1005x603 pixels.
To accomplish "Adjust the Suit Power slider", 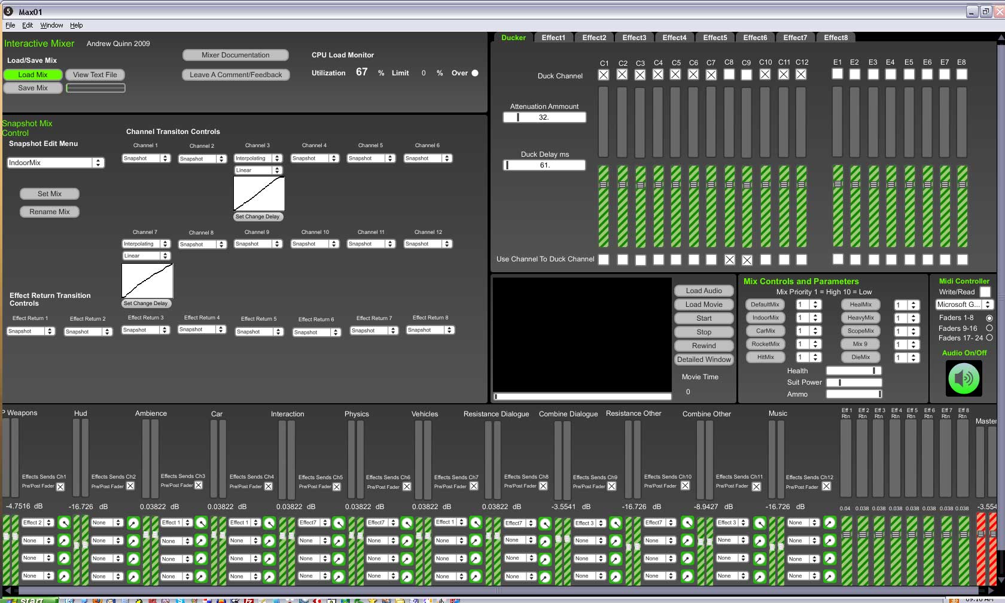I will (854, 382).
